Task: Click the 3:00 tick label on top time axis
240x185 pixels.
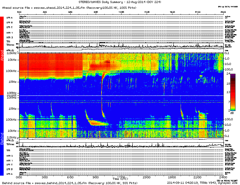Action: tap(45, 12)
